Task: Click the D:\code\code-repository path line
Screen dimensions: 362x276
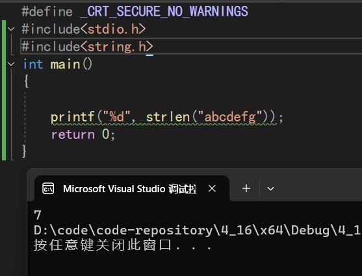Action: [x=198, y=231]
